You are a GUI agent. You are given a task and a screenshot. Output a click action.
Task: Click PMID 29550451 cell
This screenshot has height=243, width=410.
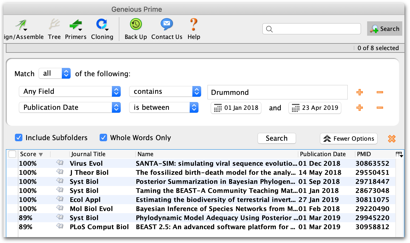pyautogui.click(x=372, y=172)
